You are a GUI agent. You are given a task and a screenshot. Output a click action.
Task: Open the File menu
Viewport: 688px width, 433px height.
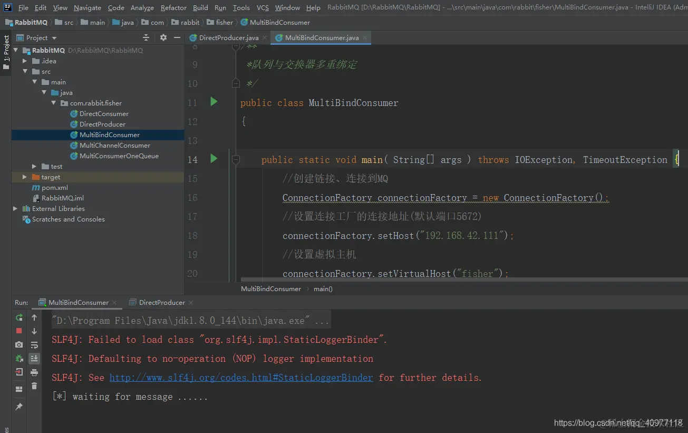coord(23,8)
